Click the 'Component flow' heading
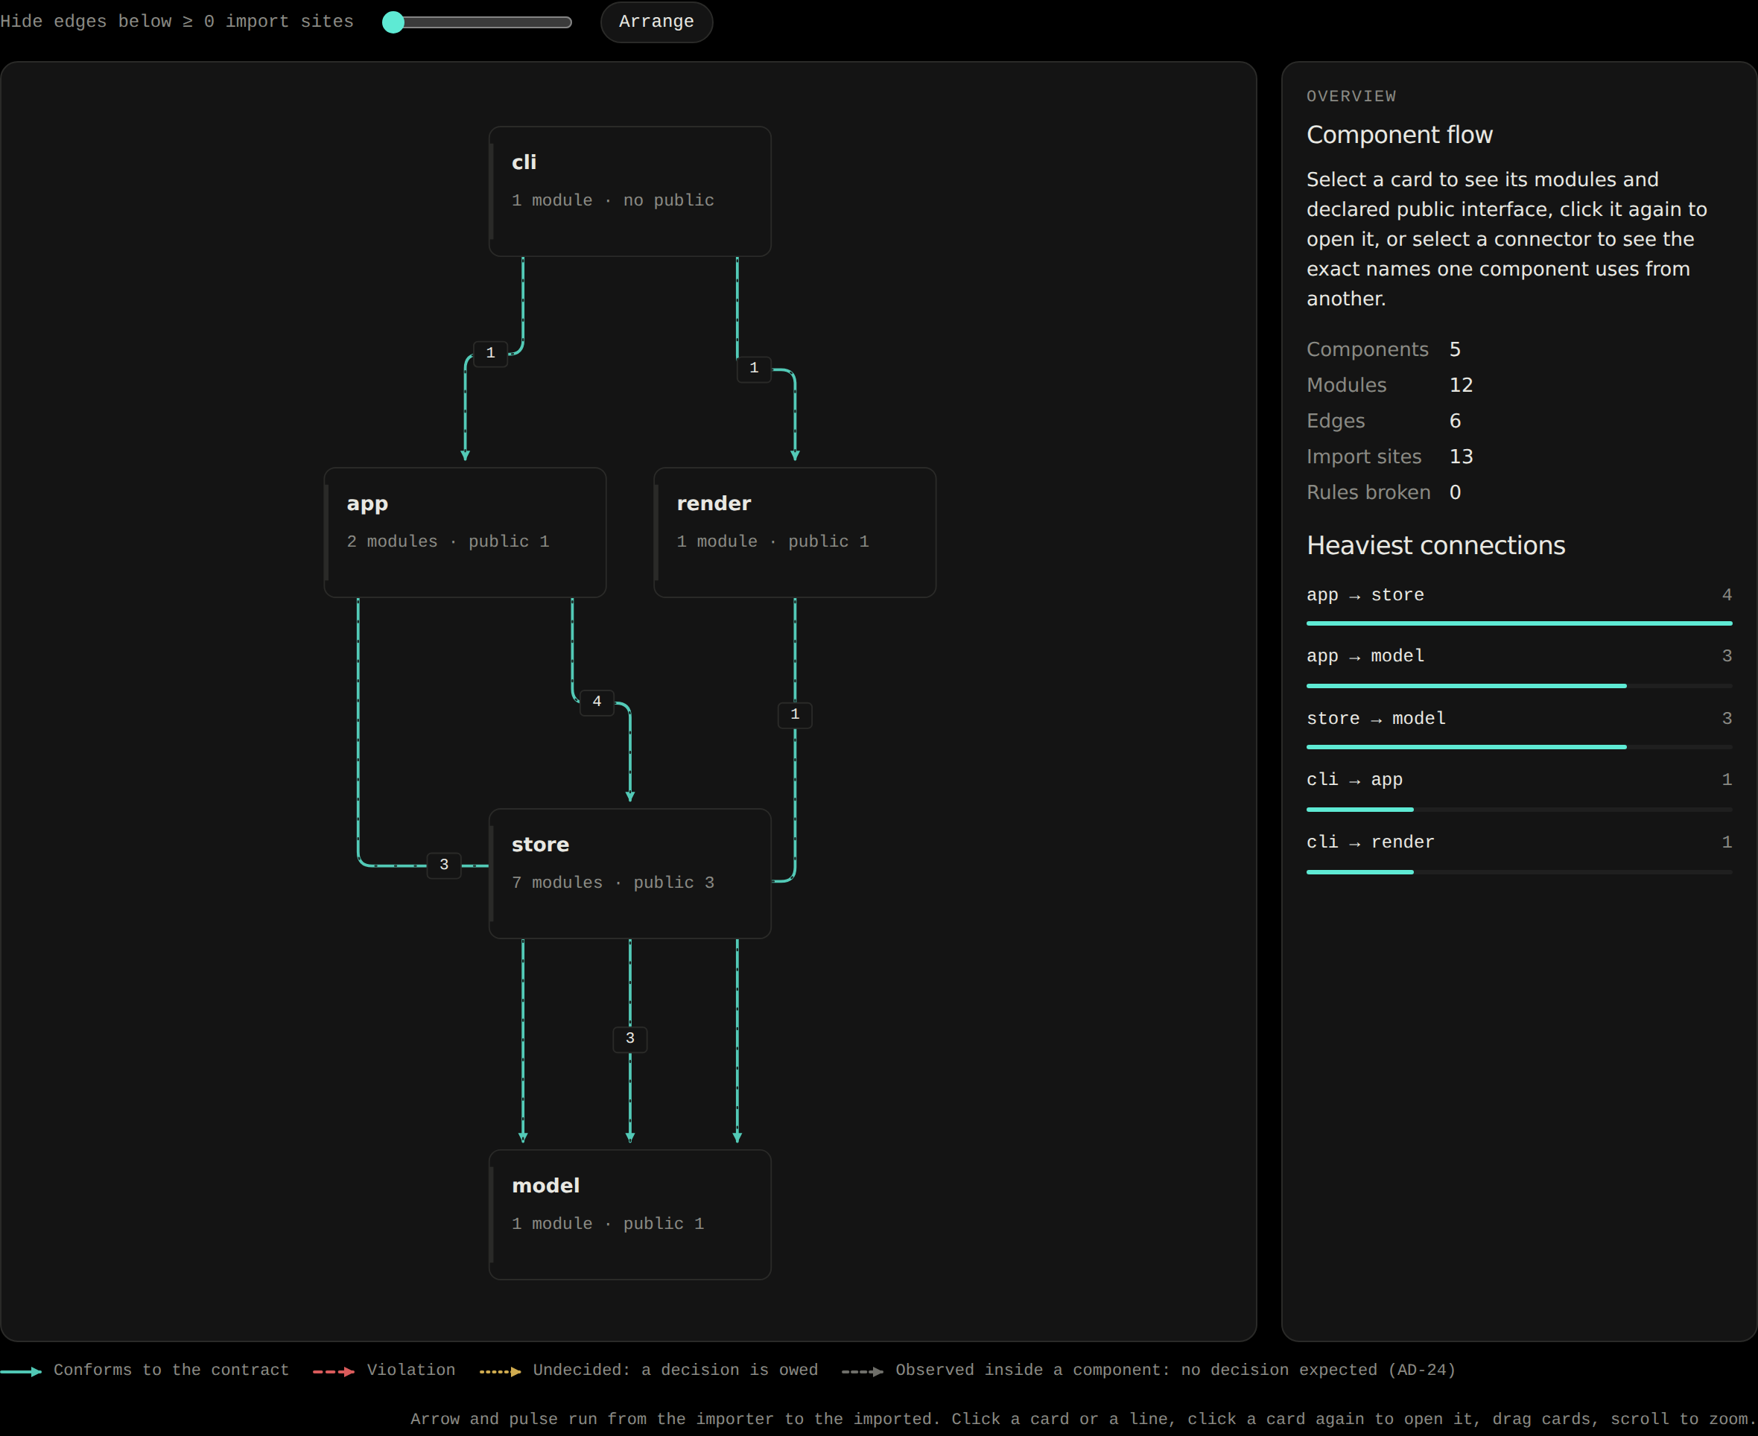Viewport: 1758px width, 1436px height. [1399, 135]
